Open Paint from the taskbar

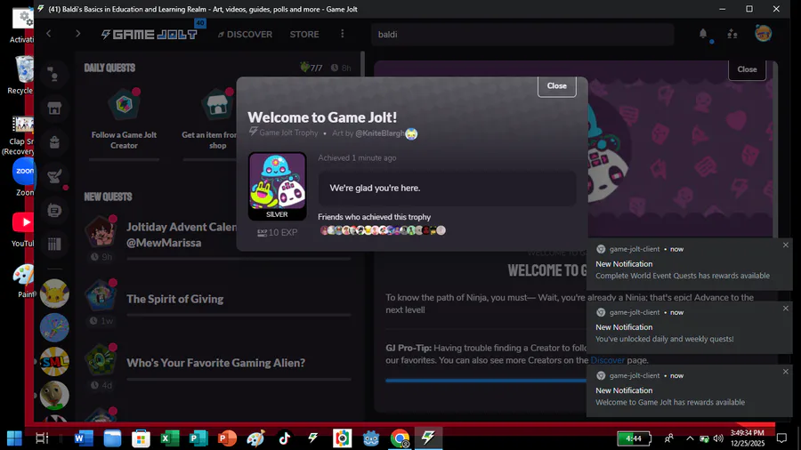[x=255, y=438]
